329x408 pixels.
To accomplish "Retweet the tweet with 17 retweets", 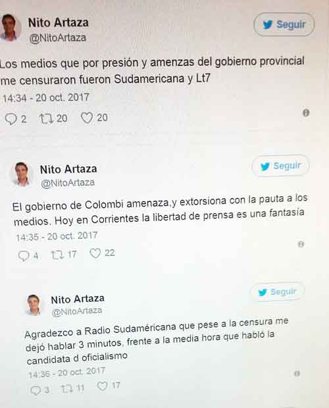I will 58,255.
